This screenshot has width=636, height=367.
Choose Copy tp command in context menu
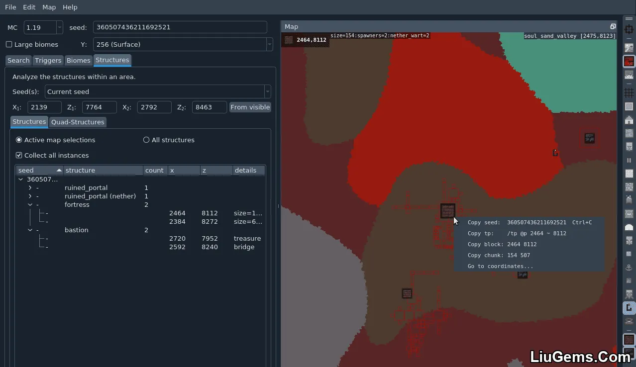coord(530,233)
